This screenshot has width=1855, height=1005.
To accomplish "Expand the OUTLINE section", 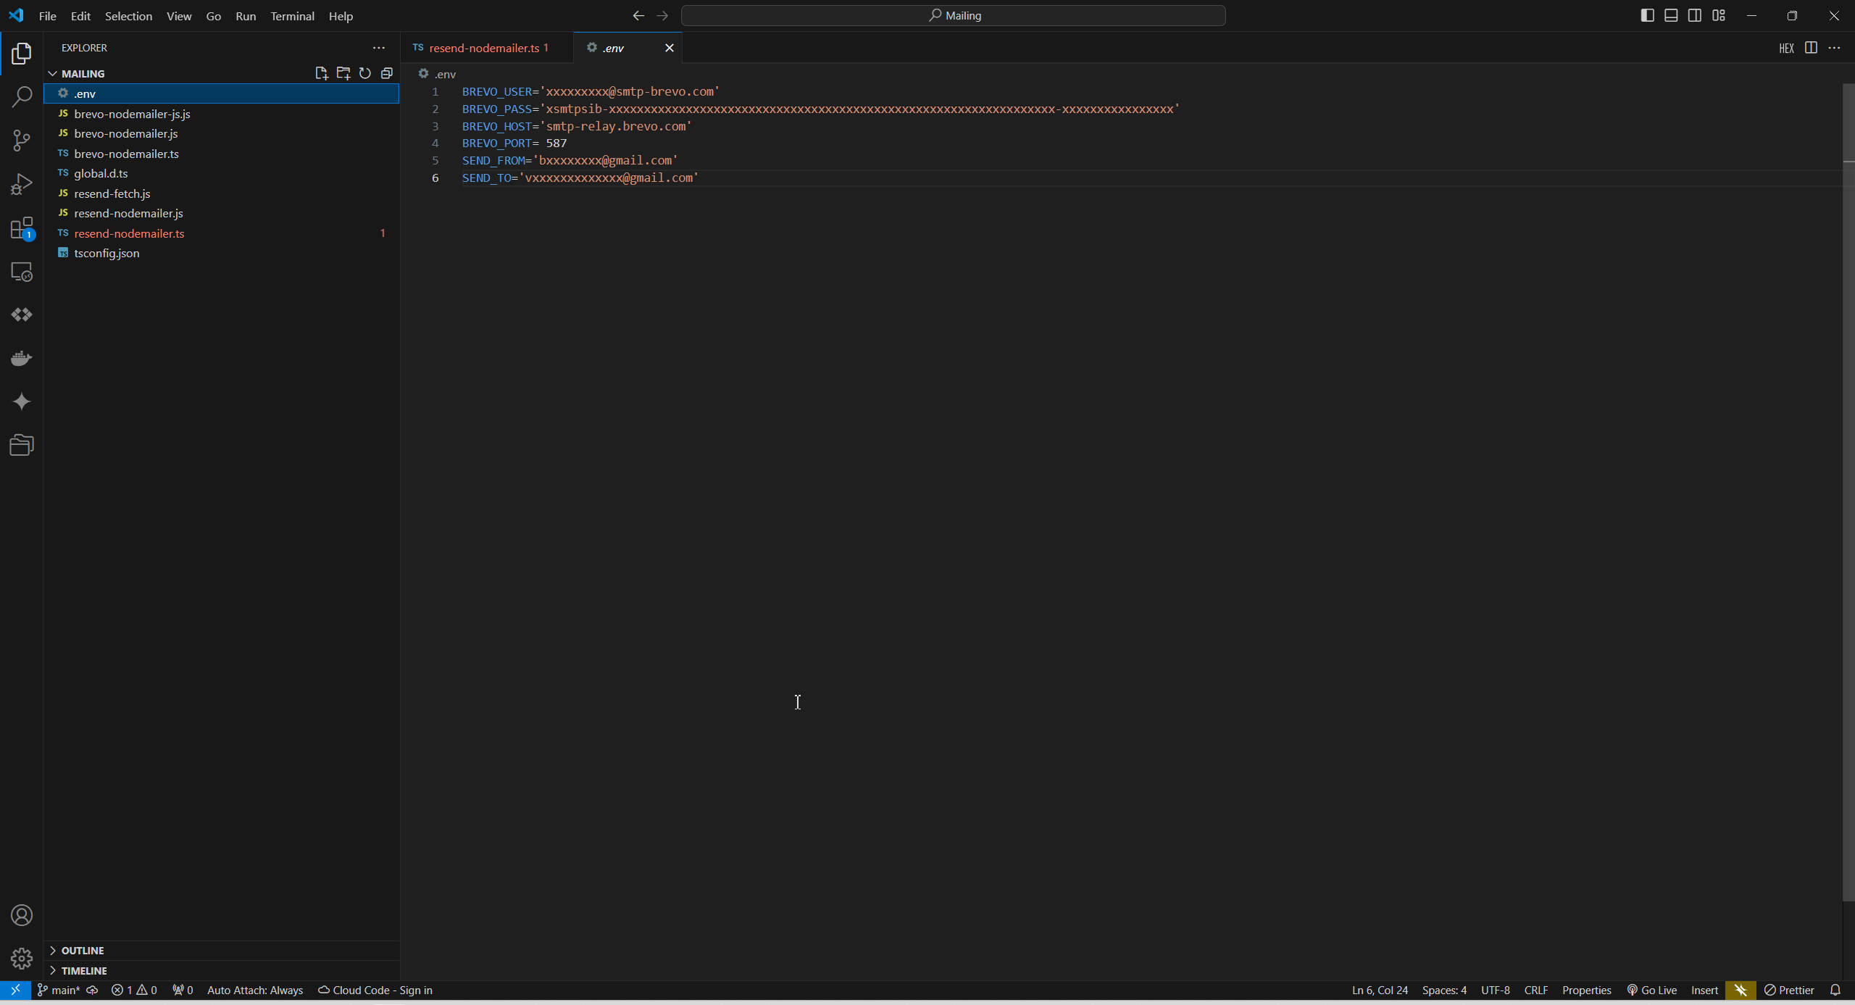I will (83, 950).
